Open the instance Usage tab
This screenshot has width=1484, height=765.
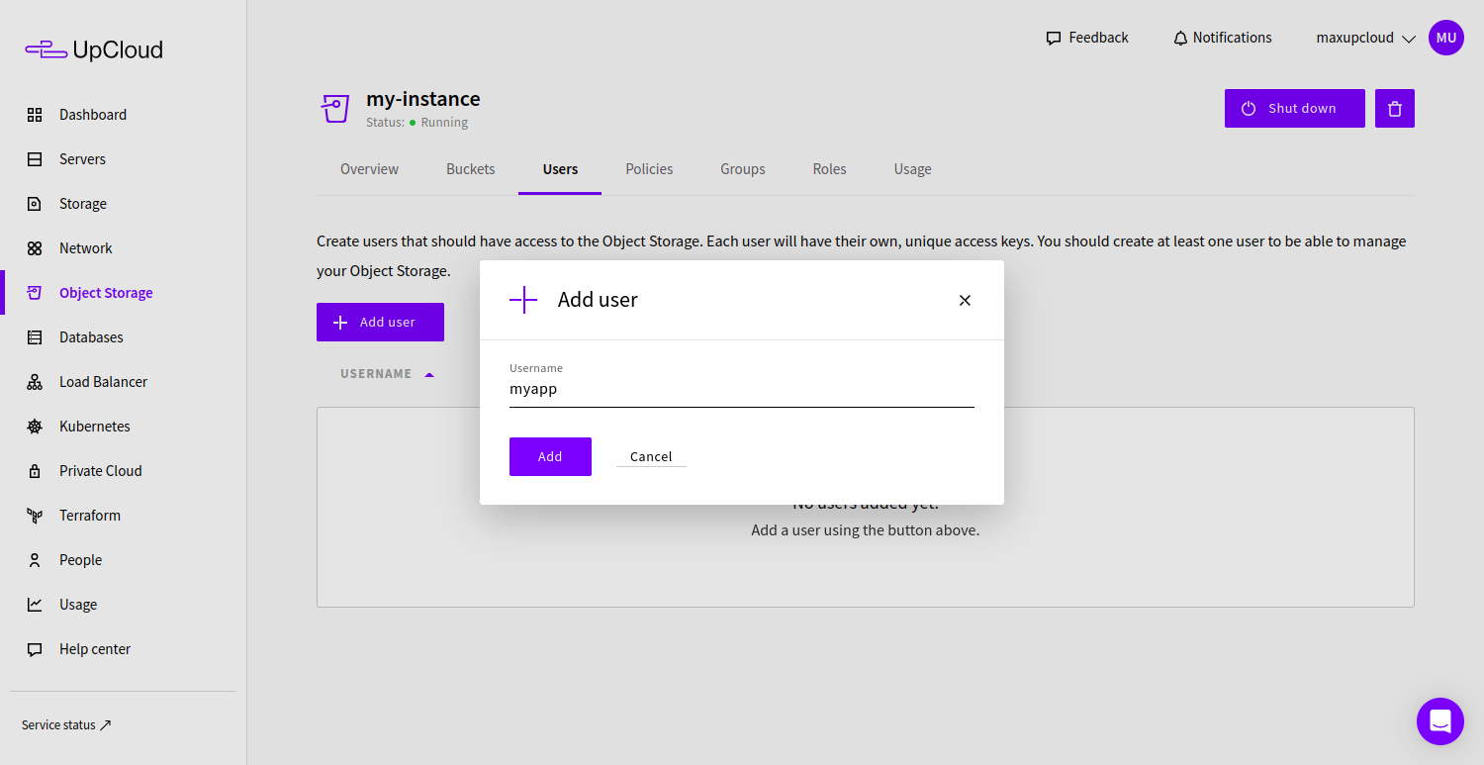click(x=912, y=169)
